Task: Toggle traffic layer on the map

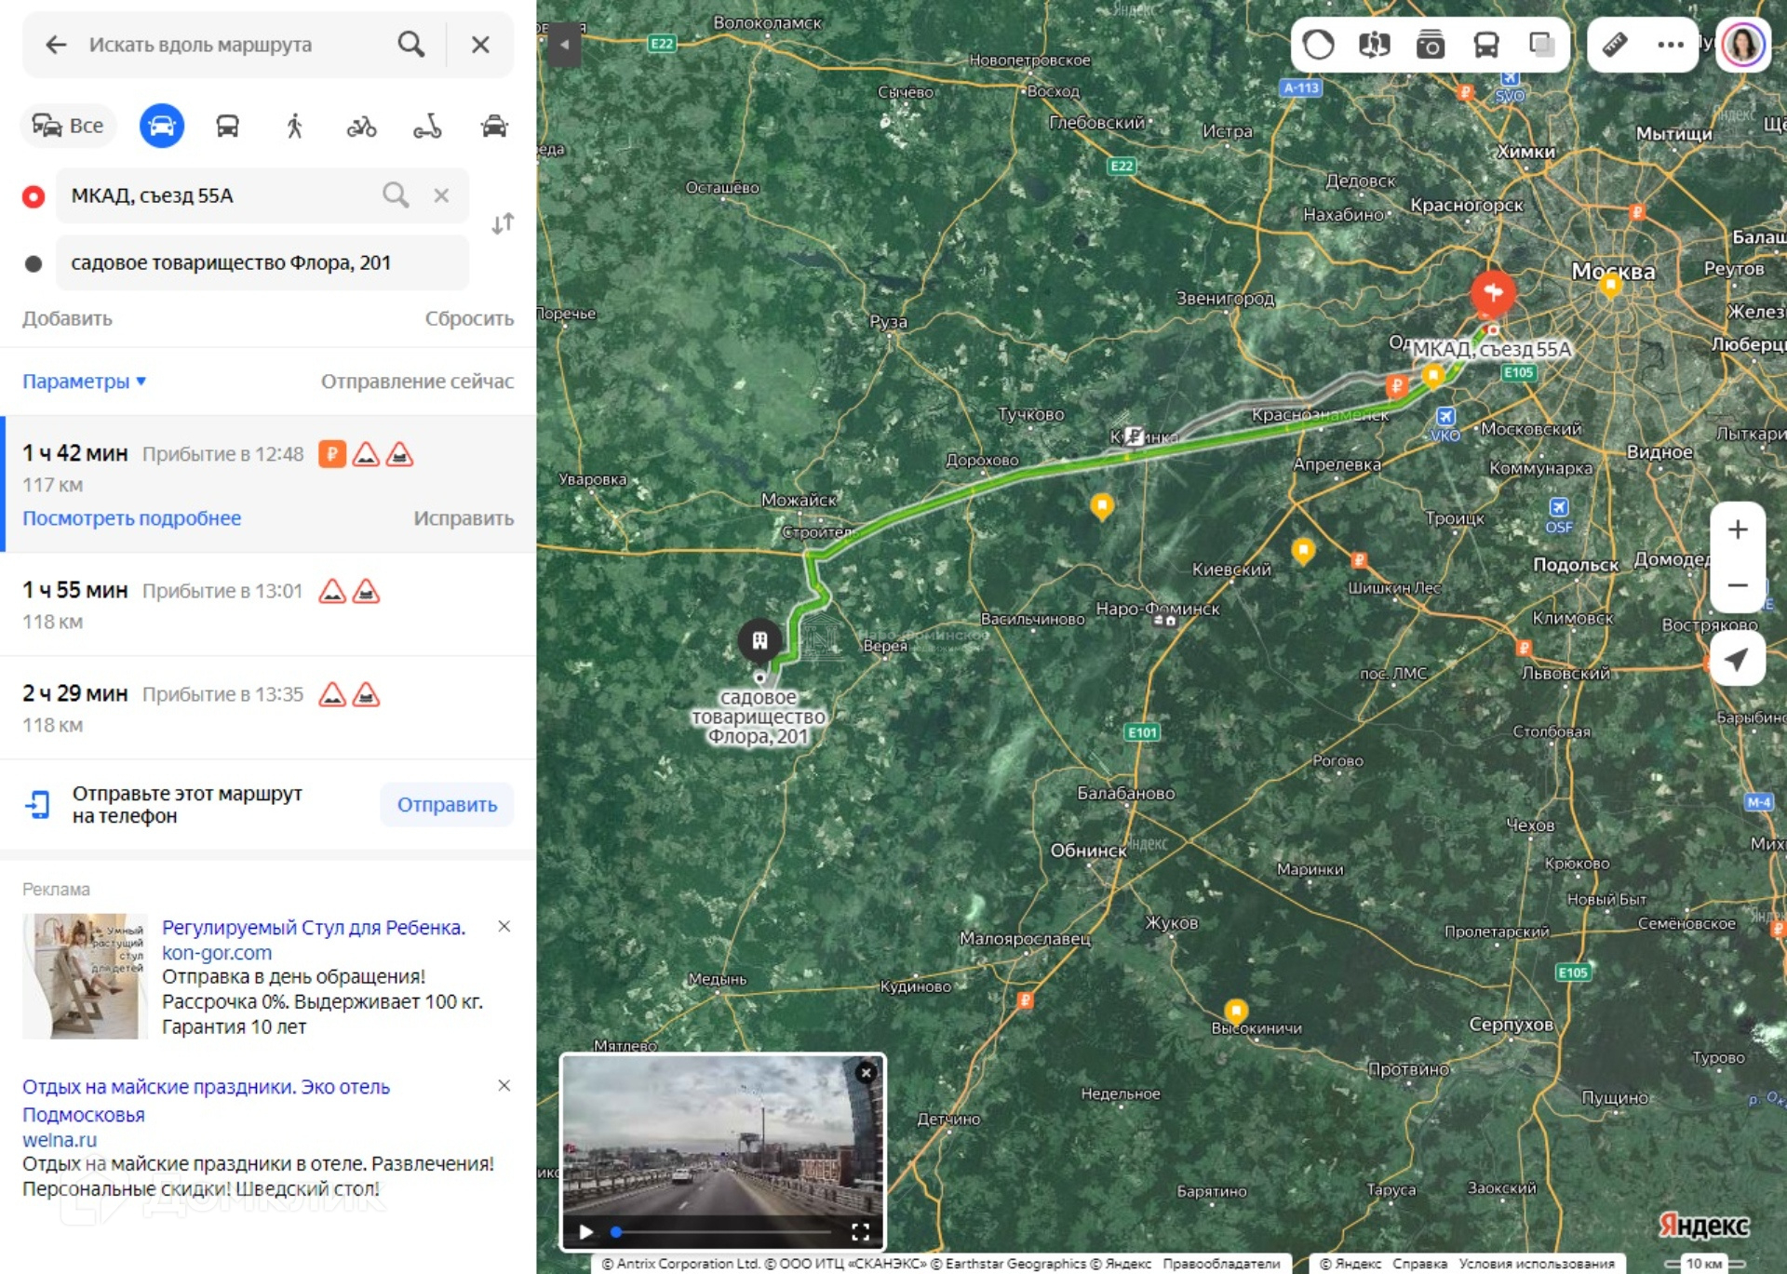Action: [1318, 45]
